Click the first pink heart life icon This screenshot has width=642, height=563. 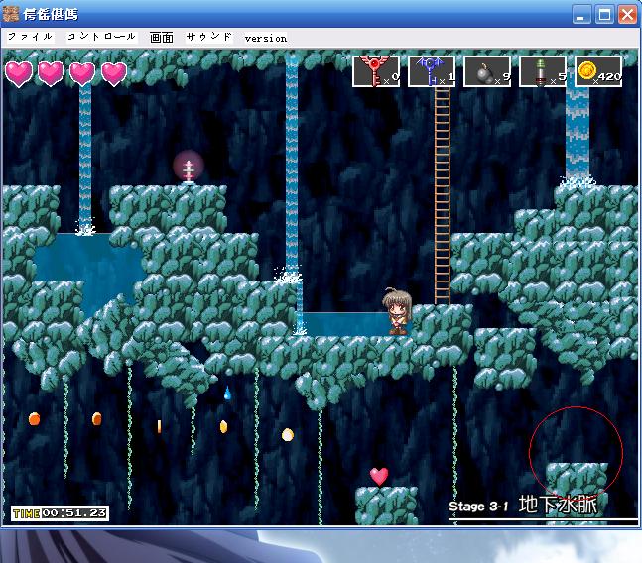(19, 74)
